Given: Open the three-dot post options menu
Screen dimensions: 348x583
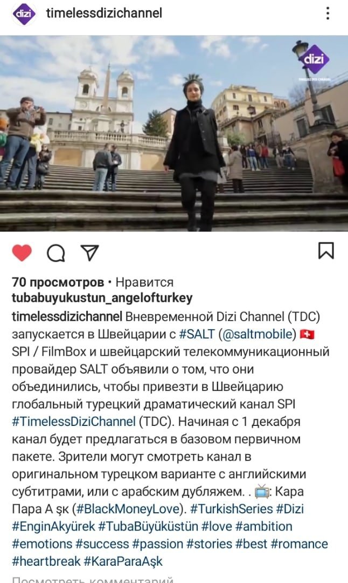Looking at the screenshot, I should point(328,13).
